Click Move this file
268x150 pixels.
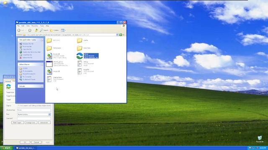(x=26, y=46)
